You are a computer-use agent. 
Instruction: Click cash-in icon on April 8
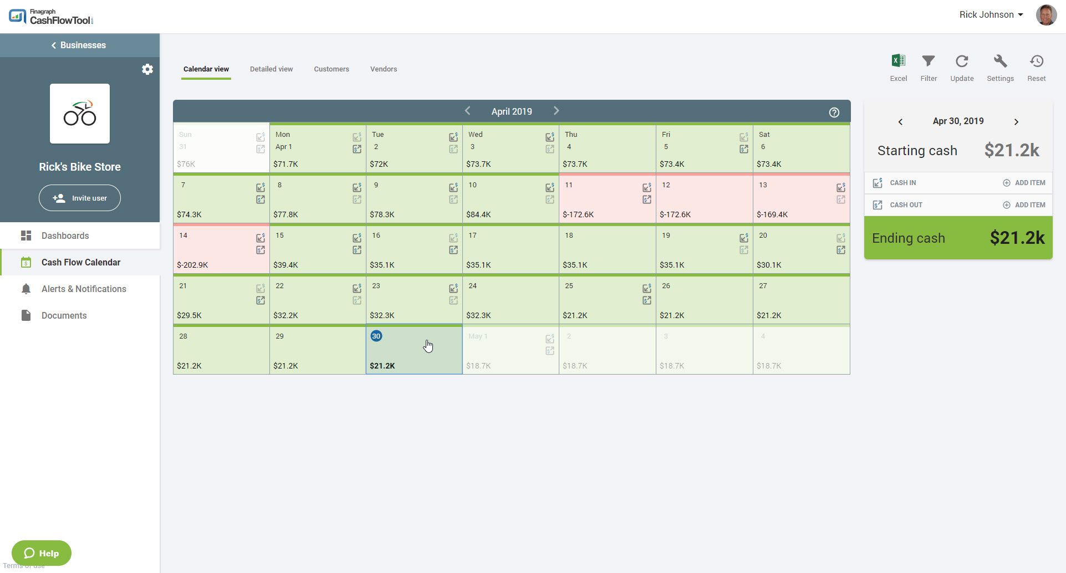point(357,187)
